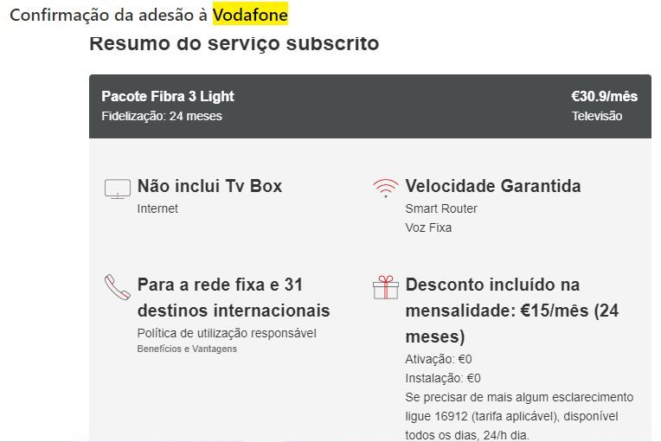Image resolution: width=661 pixels, height=442 pixels.
Task: Click the Voz Fixa text
Action: [428, 227]
